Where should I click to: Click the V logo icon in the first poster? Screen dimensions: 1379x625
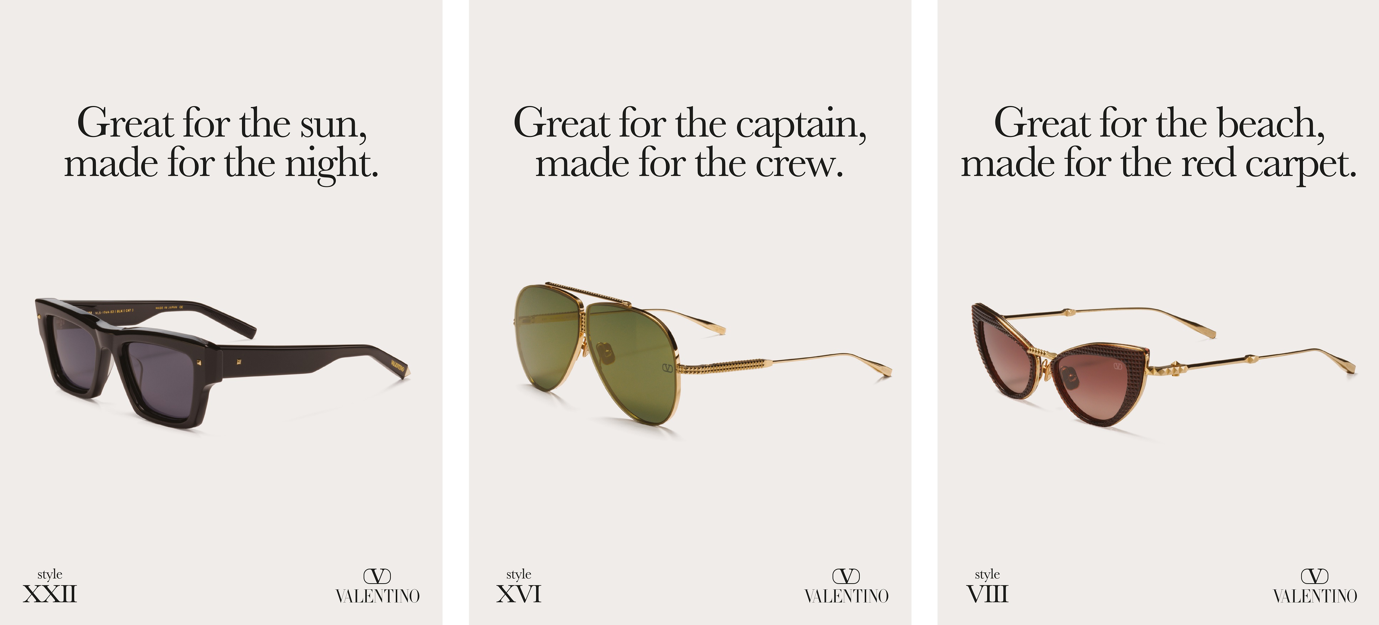[377, 576]
